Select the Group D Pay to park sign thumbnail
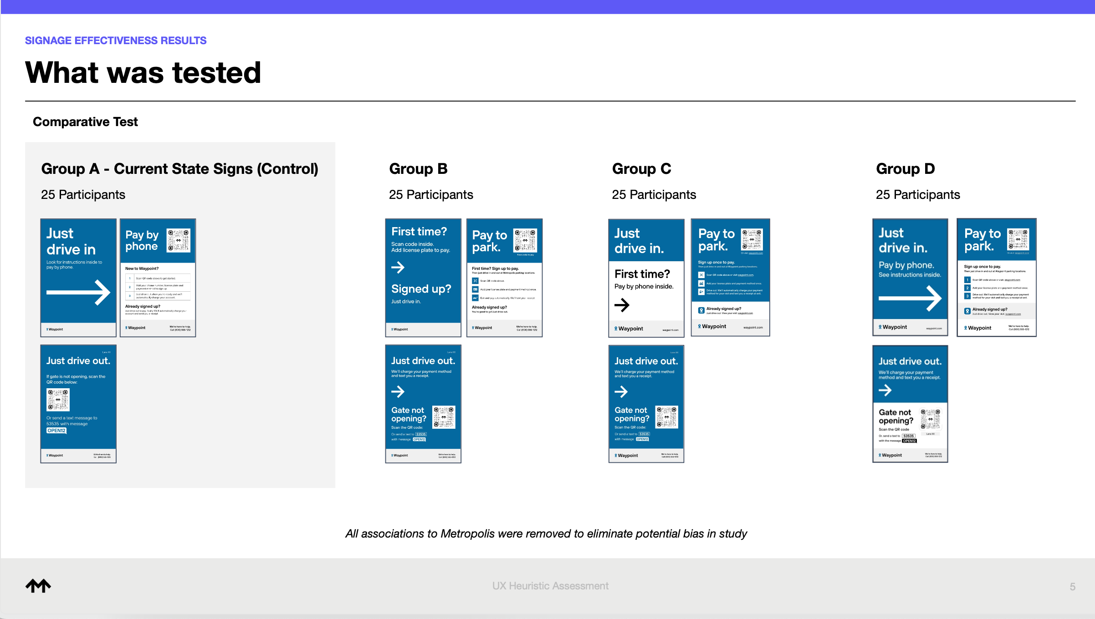 [x=996, y=278]
